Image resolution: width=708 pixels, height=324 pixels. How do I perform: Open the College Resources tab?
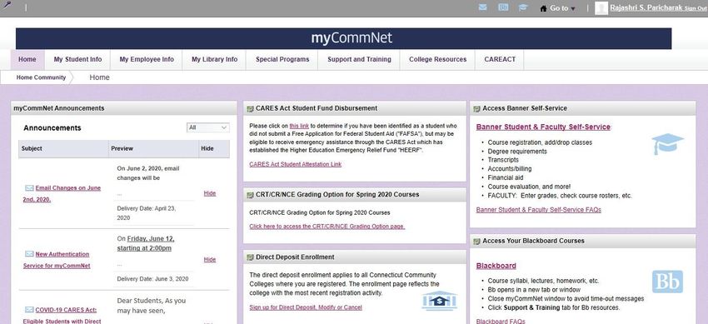coord(437,60)
